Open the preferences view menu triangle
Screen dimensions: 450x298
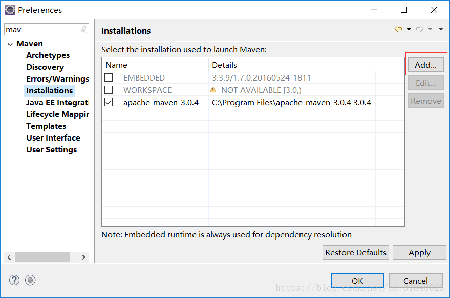[441, 29]
